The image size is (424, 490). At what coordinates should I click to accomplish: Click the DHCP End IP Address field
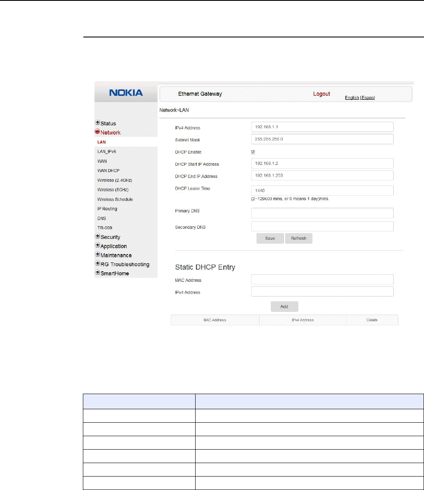click(x=322, y=175)
